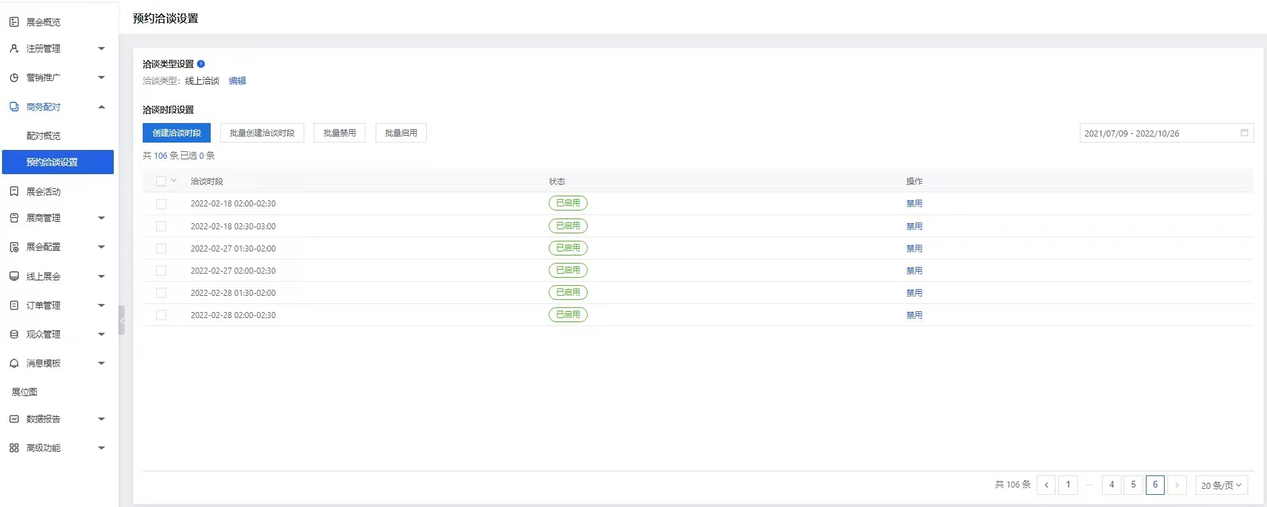Click the 创建洽谈时段 button

click(176, 133)
